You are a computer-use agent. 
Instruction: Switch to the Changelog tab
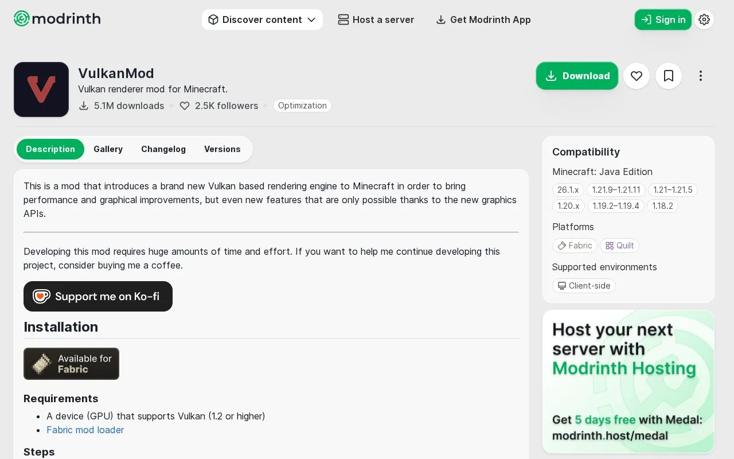pyautogui.click(x=163, y=149)
